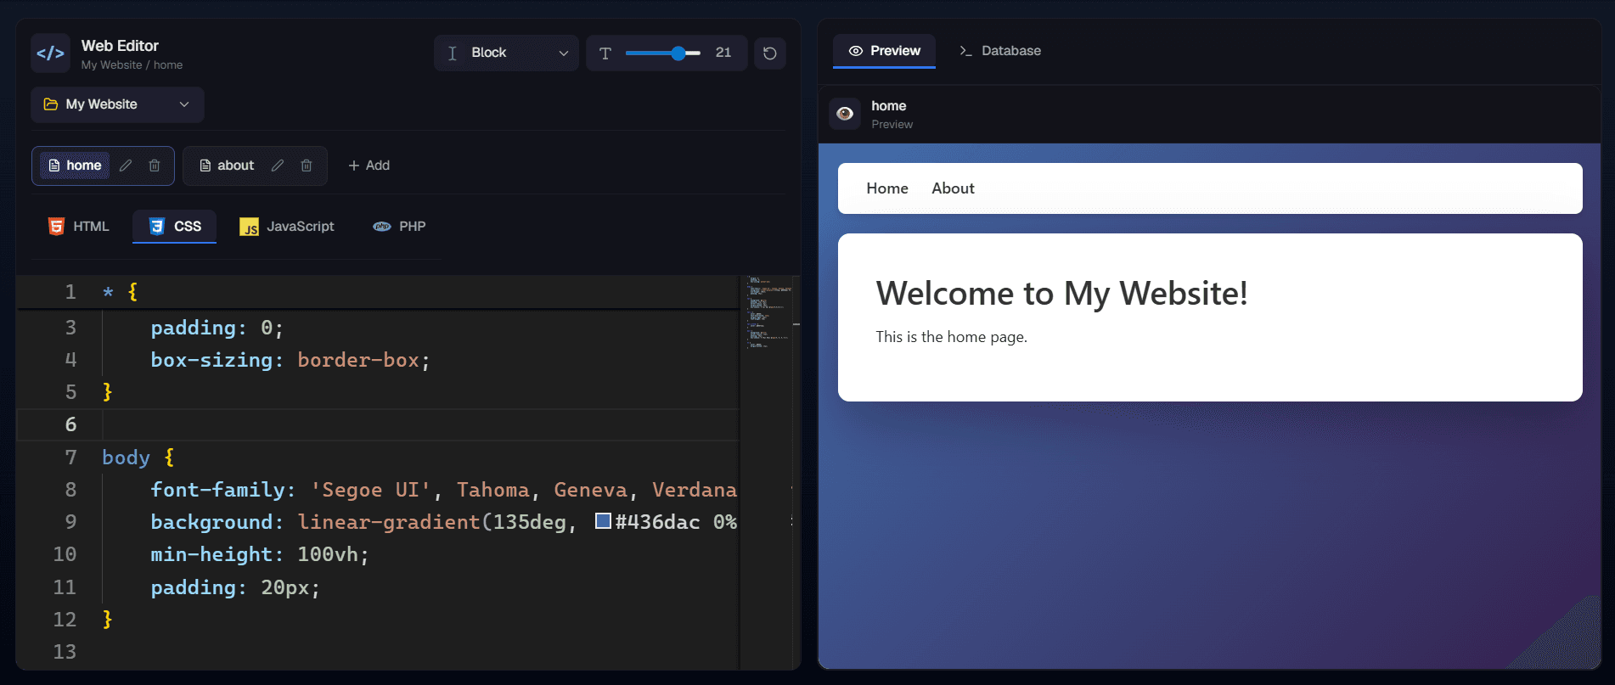Screen dimensions: 1615x685
Task: Click the 'box-sizing: border-box;' line
Action: coord(290,360)
